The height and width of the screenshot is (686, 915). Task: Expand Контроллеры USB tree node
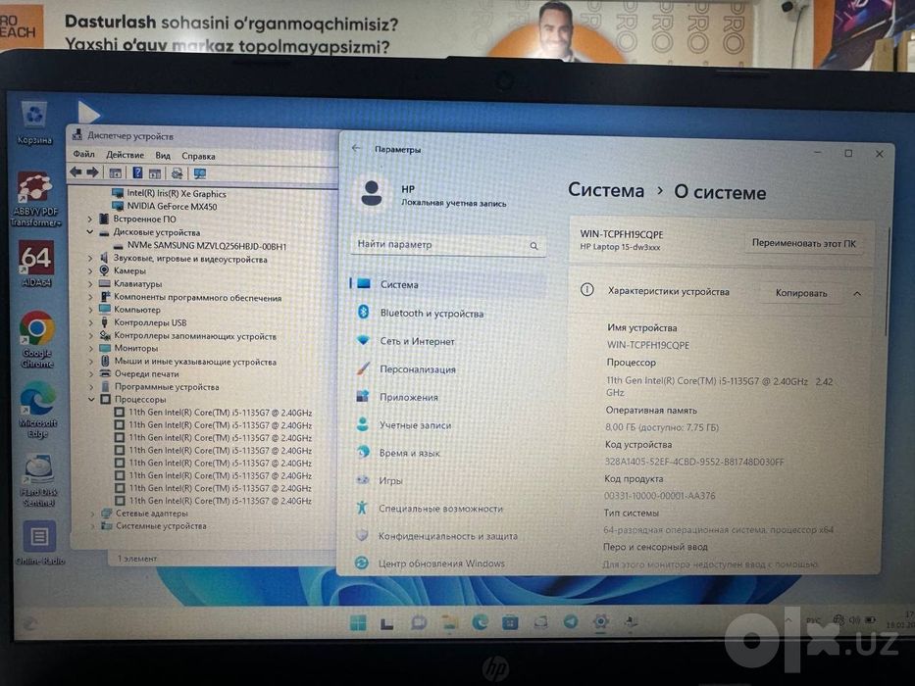[x=90, y=322]
